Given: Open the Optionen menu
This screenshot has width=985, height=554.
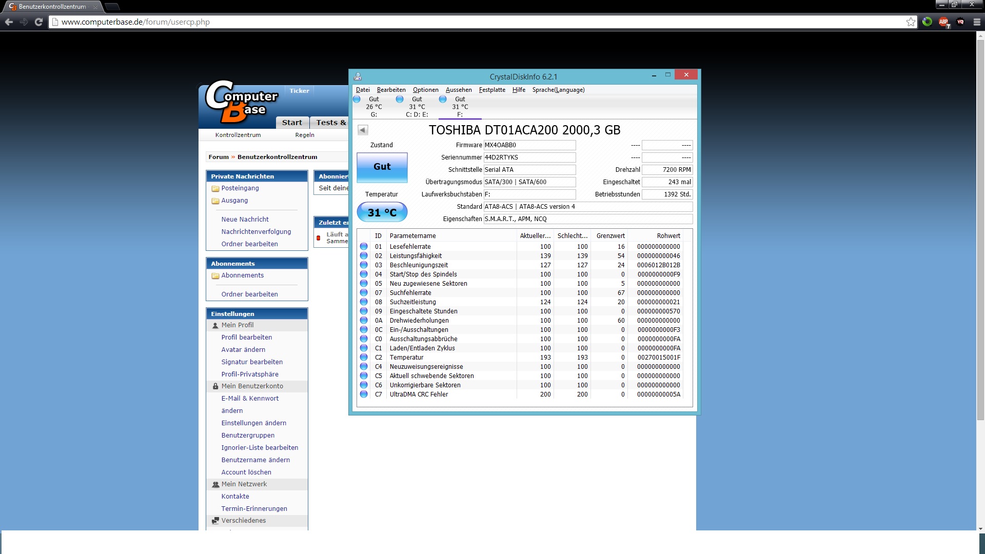Looking at the screenshot, I should click(425, 90).
